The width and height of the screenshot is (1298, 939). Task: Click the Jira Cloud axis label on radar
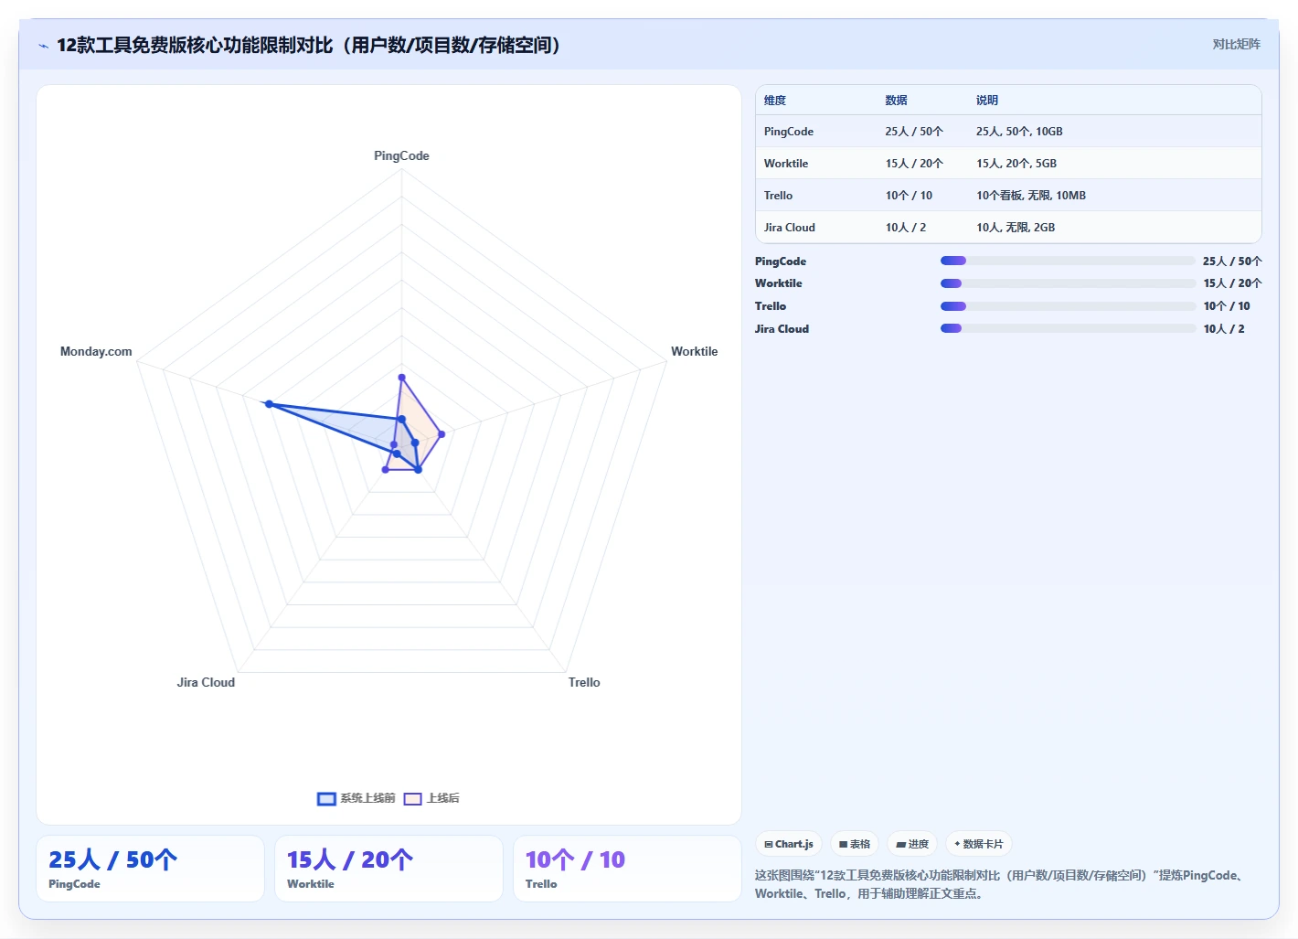click(x=206, y=682)
